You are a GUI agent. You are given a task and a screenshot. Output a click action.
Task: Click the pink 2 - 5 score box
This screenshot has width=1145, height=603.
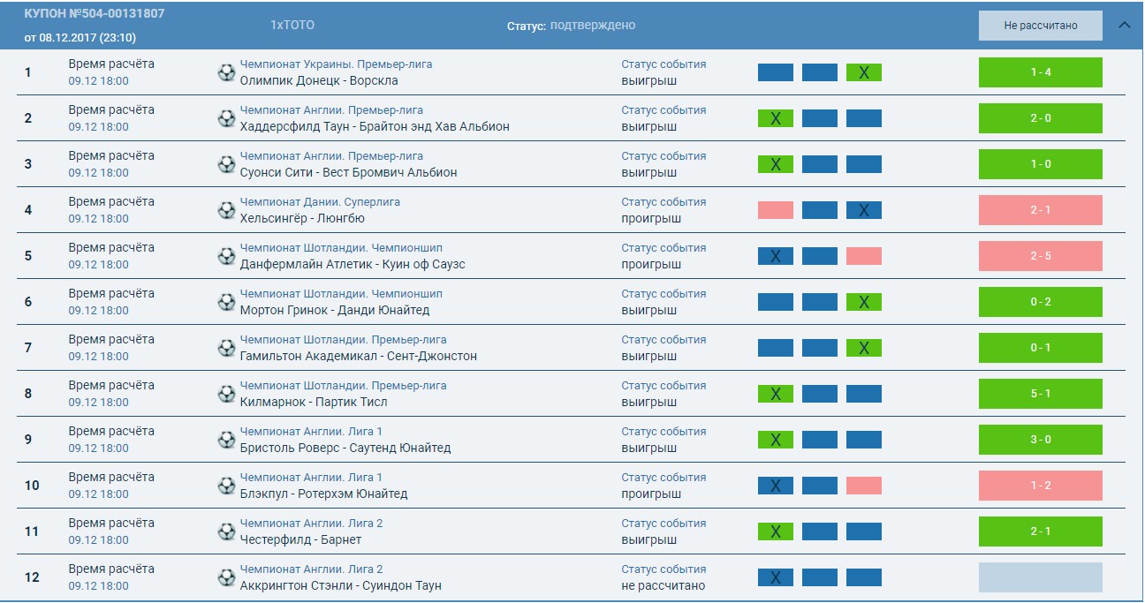[1040, 256]
